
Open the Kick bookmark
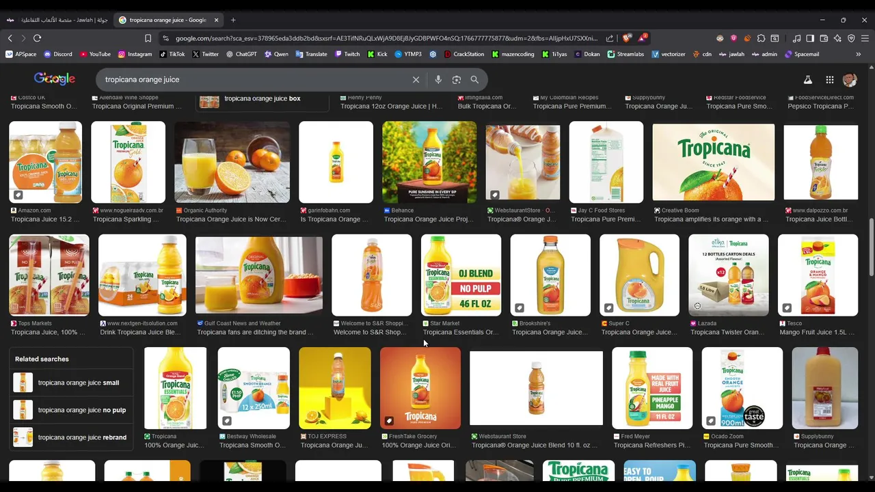pos(377,54)
